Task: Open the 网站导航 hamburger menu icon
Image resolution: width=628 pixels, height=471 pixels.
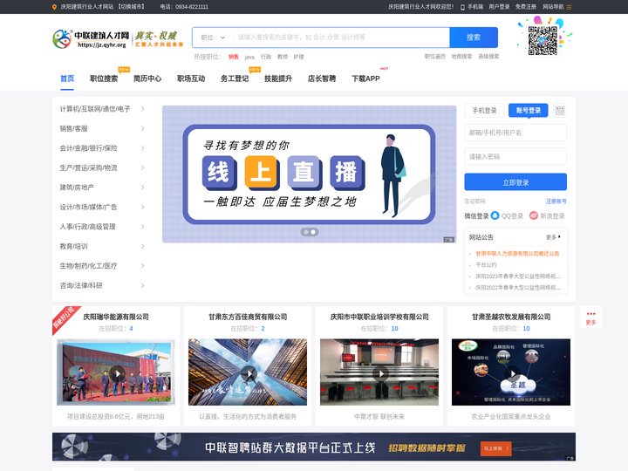Action: (569, 7)
